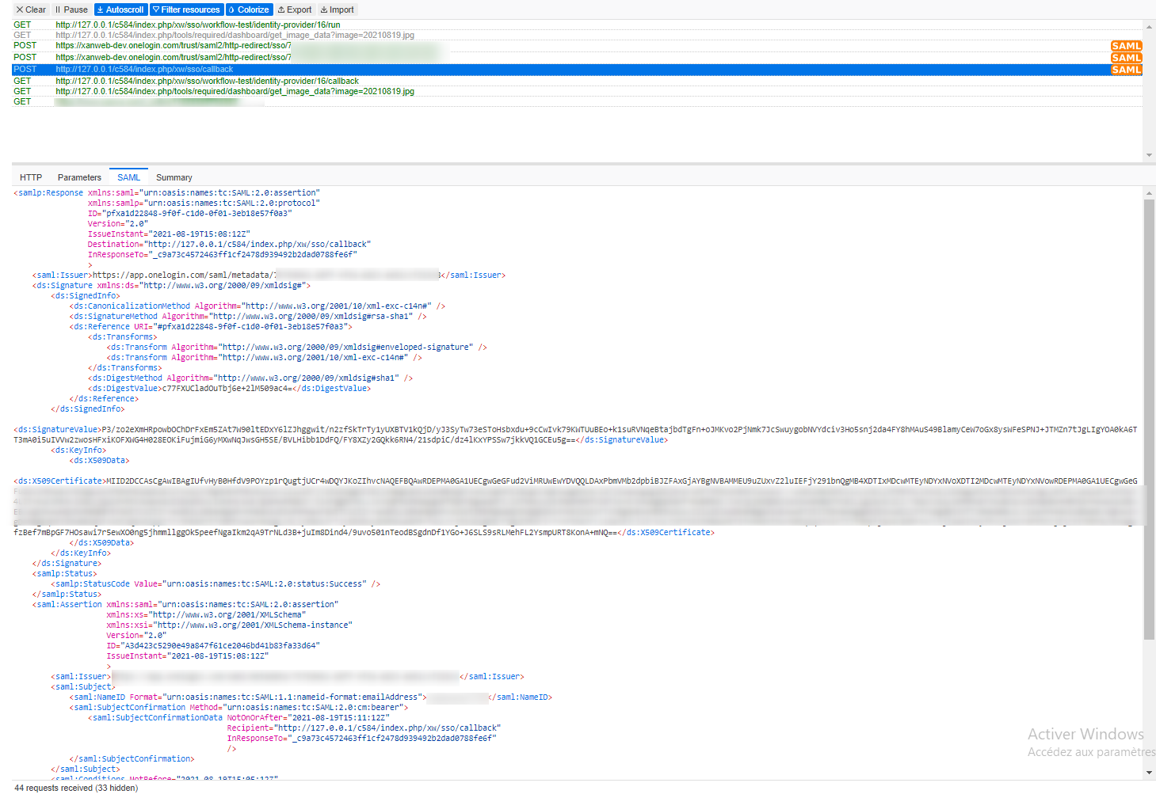This screenshot has height=798, width=1156.
Task: Export the captured requests
Action: tap(295, 9)
